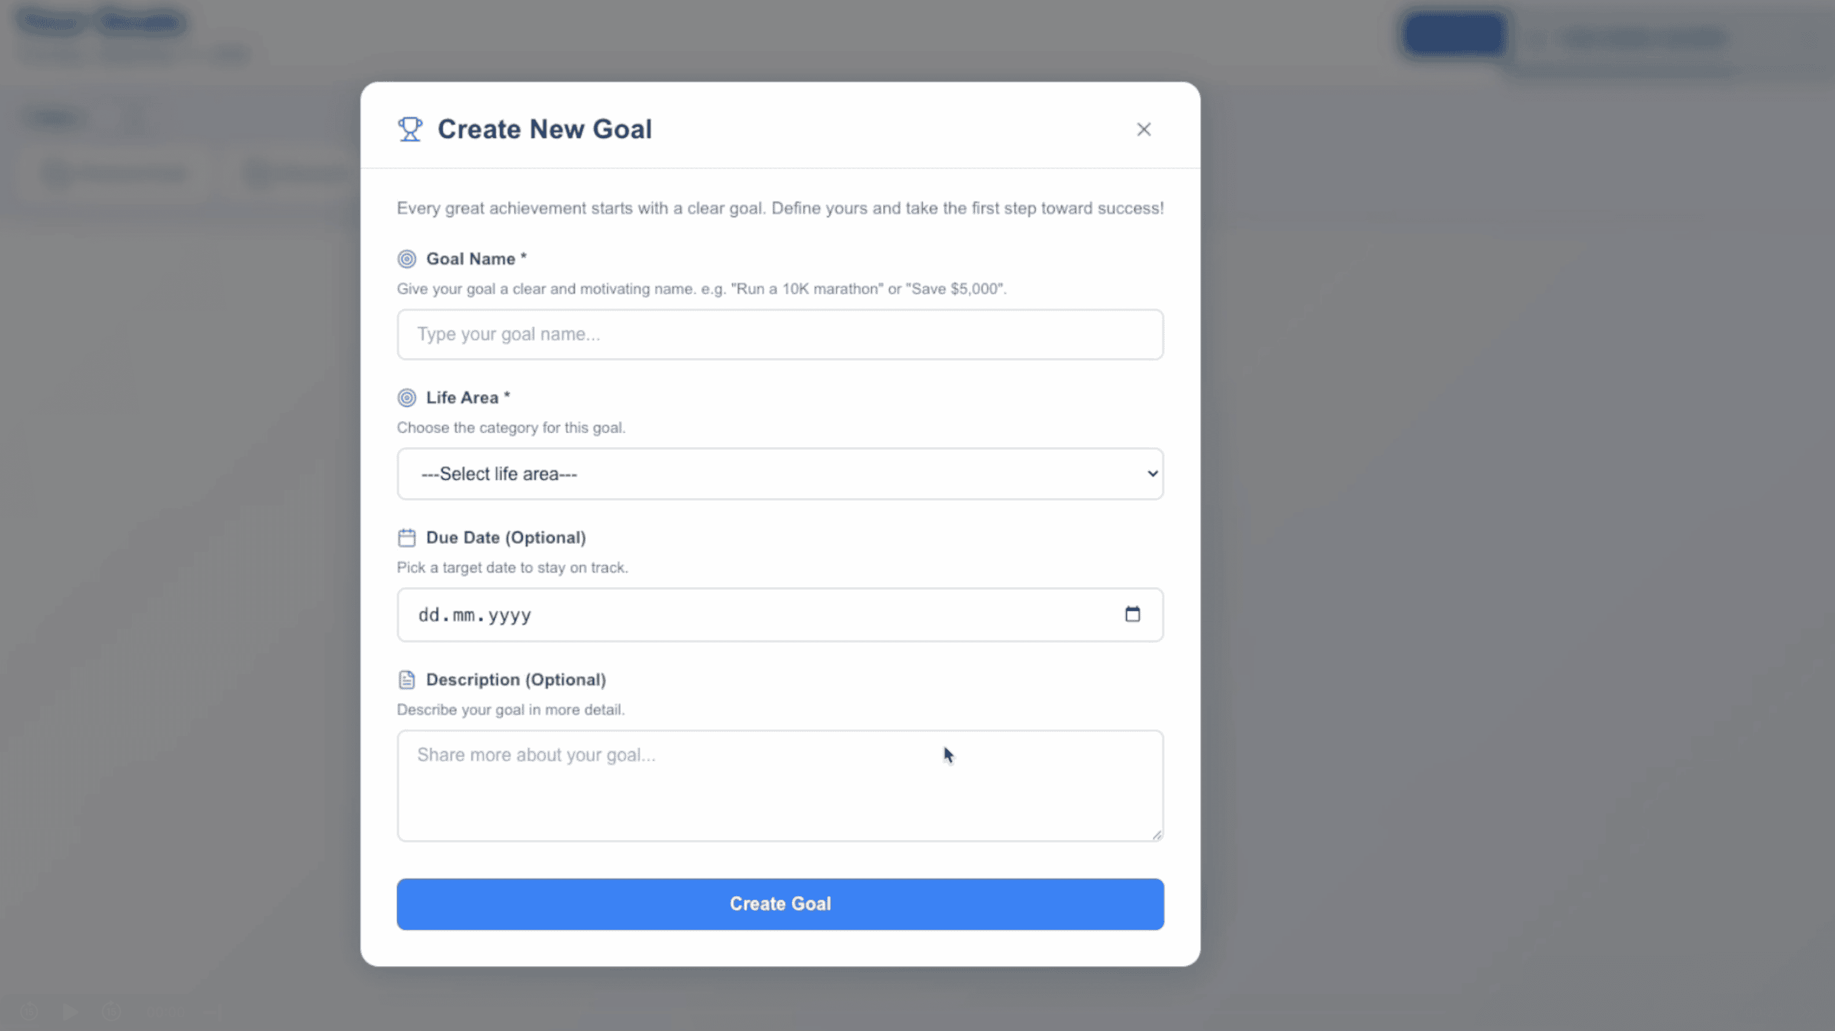Click the Description (Optional) label
The width and height of the screenshot is (1835, 1031).
(516, 680)
